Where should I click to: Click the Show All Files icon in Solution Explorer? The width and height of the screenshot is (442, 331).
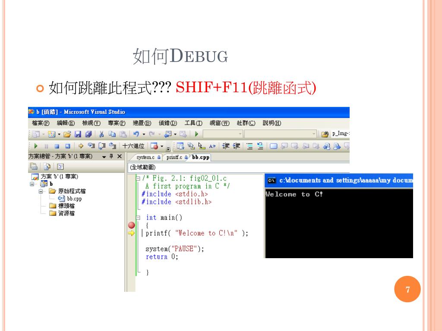[47, 166]
